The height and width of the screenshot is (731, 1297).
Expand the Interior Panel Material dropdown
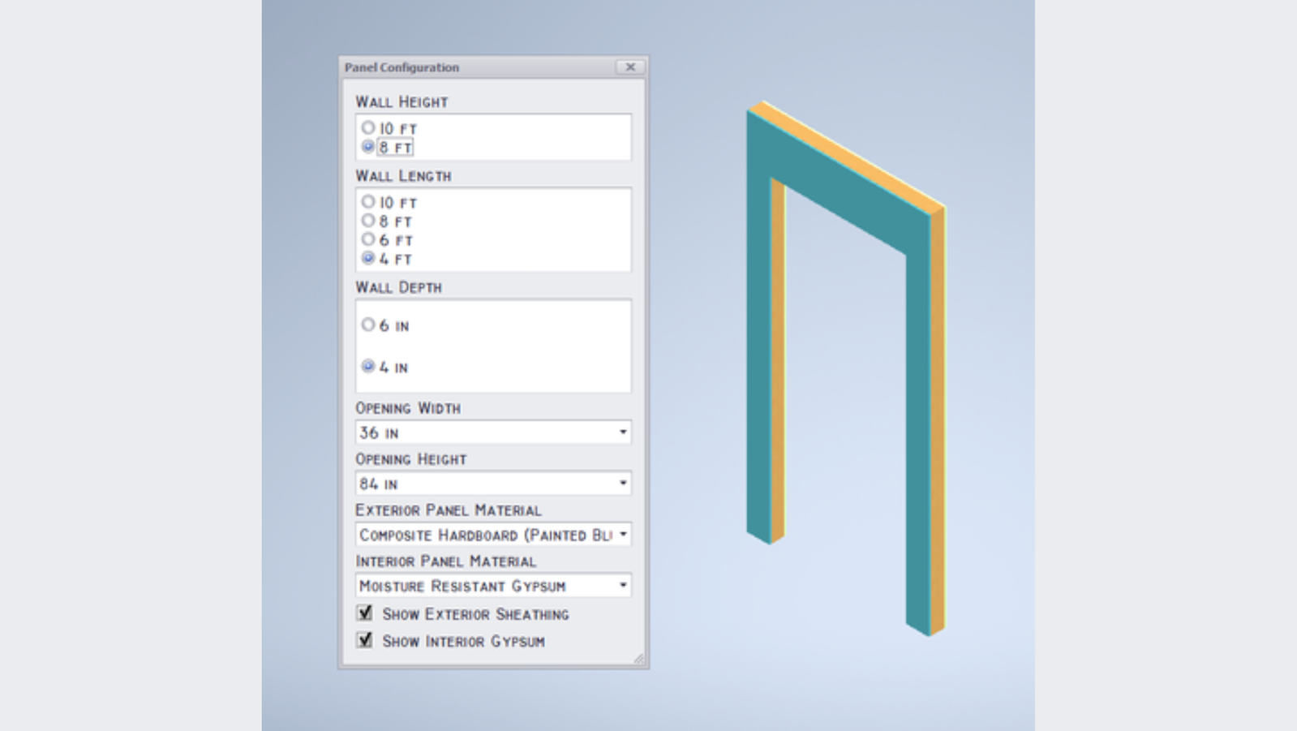click(x=493, y=586)
